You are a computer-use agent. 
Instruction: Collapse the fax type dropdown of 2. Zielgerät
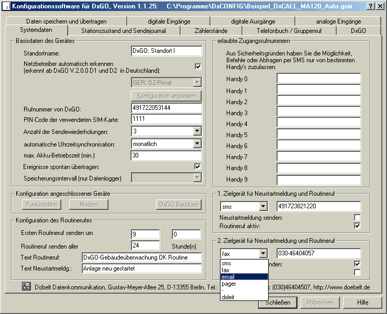[x=263, y=253]
